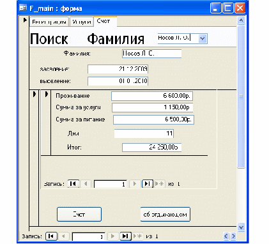Click the scroll down arrow

tap(241, 227)
